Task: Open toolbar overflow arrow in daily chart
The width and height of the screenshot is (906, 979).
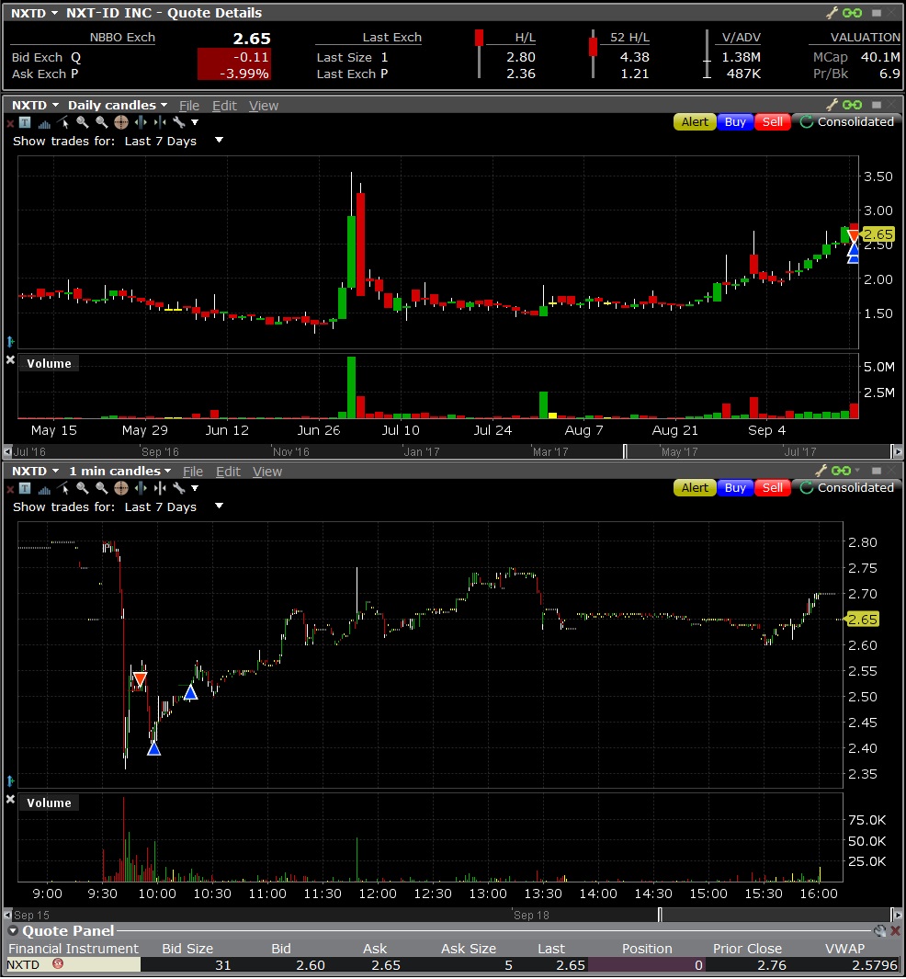Action: [195, 123]
